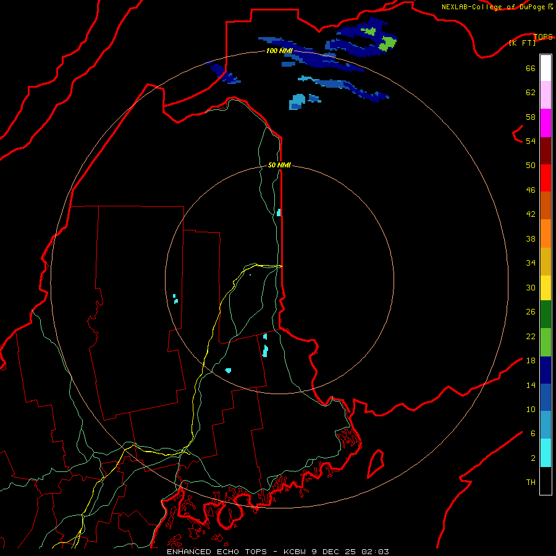Click the dark orange swatch between 46 and 42
556x556 pixels.
[545, 205]
